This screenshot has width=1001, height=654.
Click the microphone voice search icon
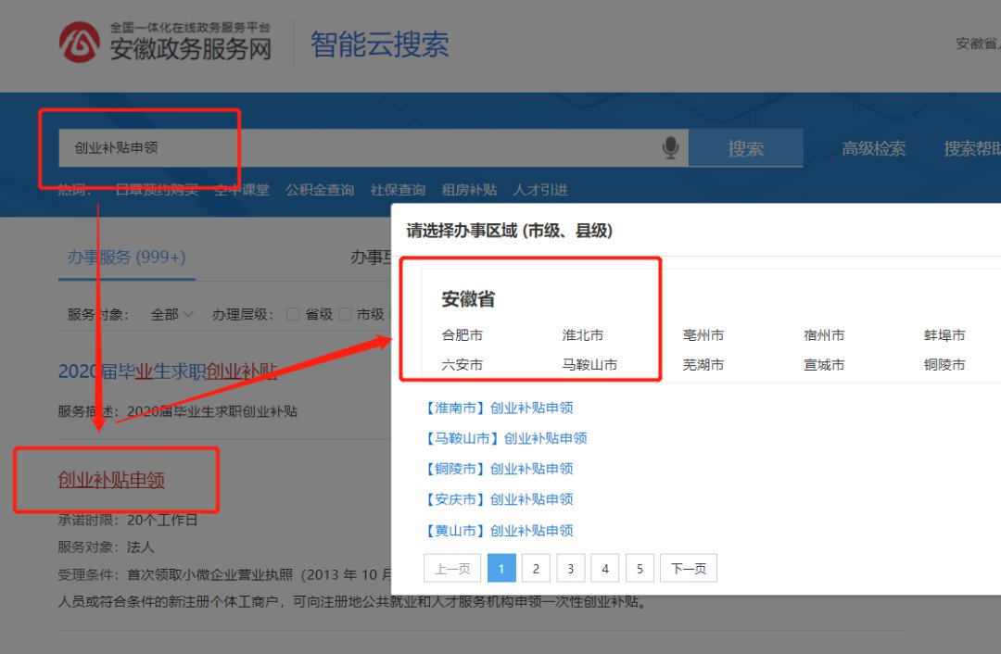(671, 148)
